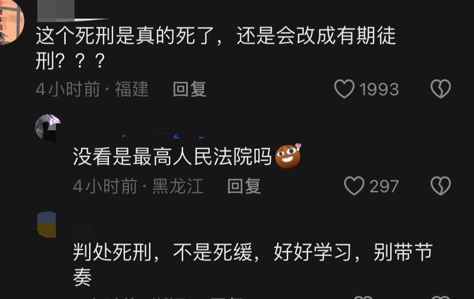Image resolution: width=474 pixels, height=299 pixels.
Task: Tap the puzzled emoji in the second comment
Action: [288, 156]
